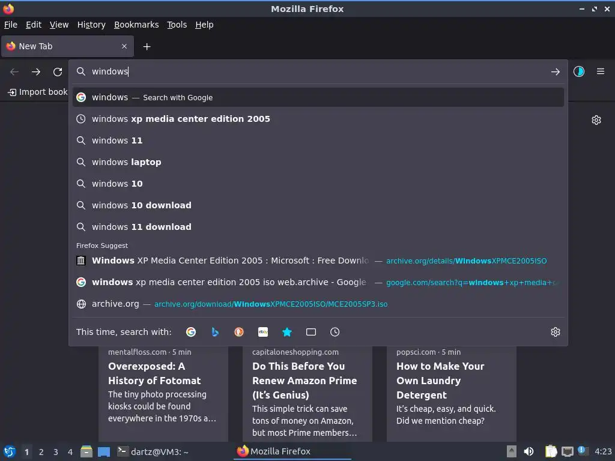This screenshot has height=461, width=615.
Task: Search history using the clock shortcut icon
Action: [x=335, y=332]
